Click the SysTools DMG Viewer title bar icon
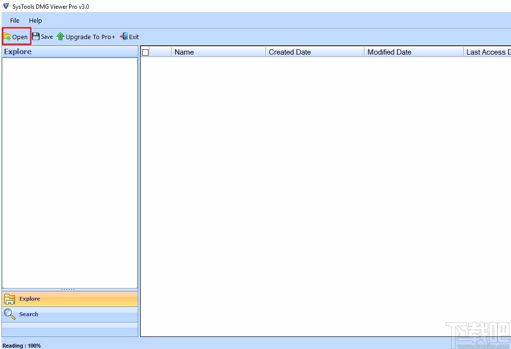This screenshot has height=349, width=511. click(x=5, y=6)
